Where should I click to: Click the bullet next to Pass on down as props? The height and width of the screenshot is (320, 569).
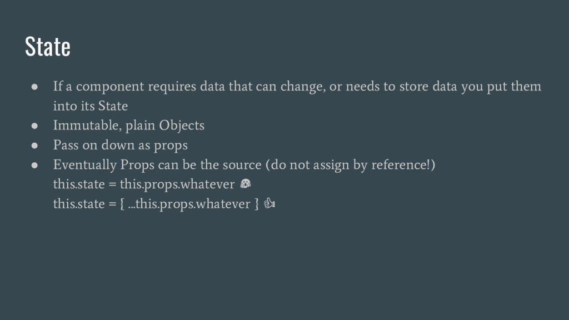(x=34, y=146)
